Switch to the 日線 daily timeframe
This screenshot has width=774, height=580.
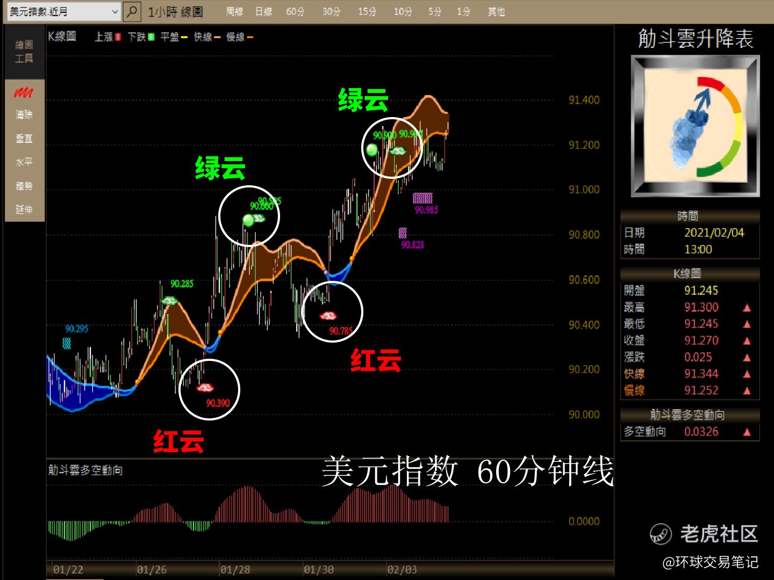click(263, 11)
